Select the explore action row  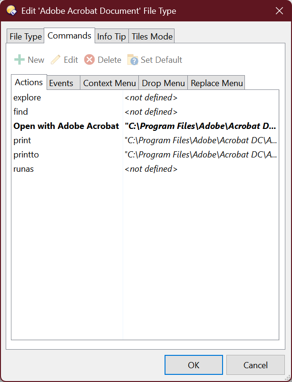[x=145, y=98]
